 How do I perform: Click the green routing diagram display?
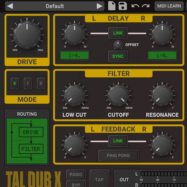[27, 141]
